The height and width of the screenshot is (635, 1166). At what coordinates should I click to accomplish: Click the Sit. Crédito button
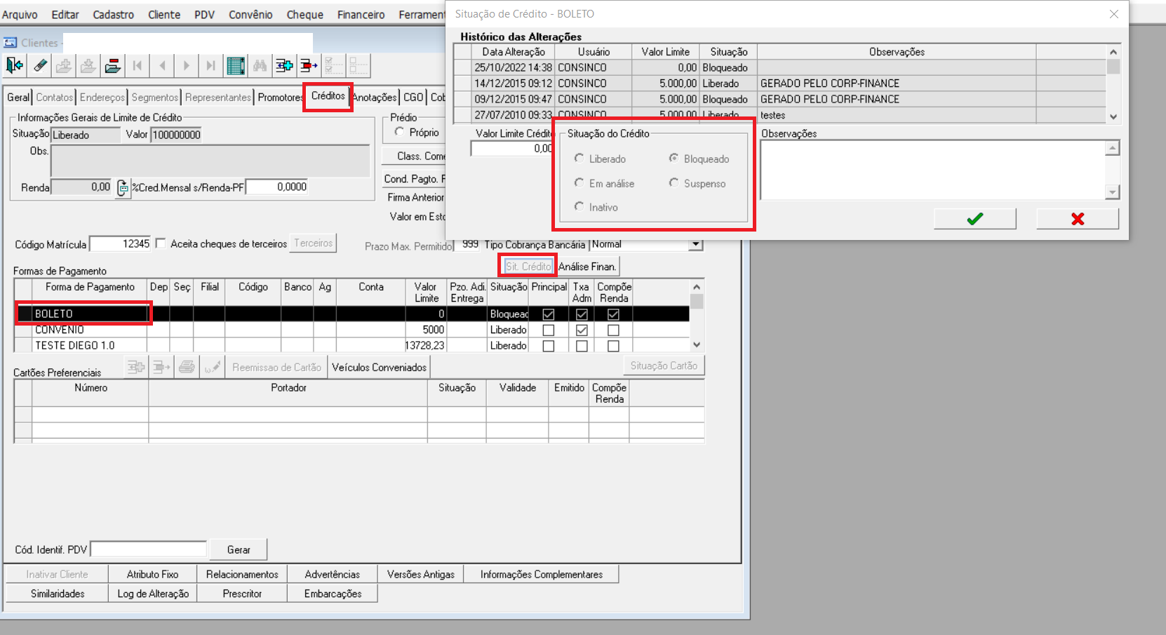coord(528,267)
